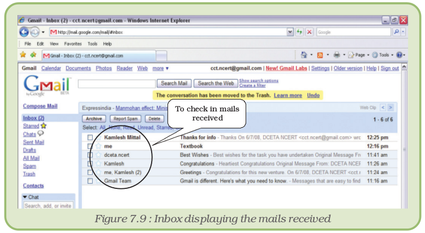Viewport: 425px width, 233px height.
Task: Open the Edit menu
Action: [40, 44]
